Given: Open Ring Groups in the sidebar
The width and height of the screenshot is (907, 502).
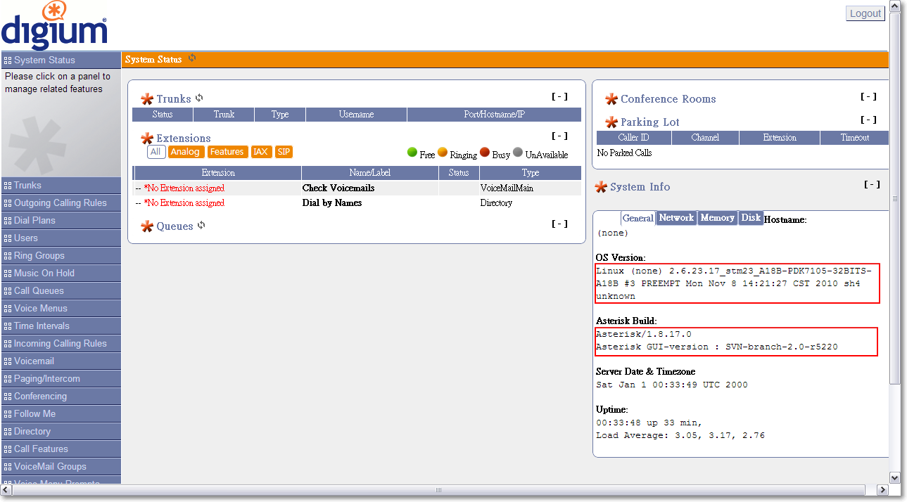Looking at the screenshot, I should [61, 255].
